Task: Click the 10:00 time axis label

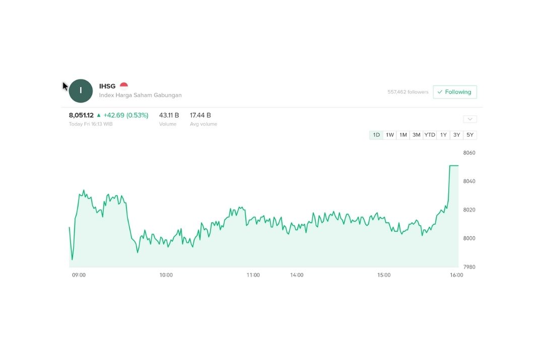Action: [166, 275]
